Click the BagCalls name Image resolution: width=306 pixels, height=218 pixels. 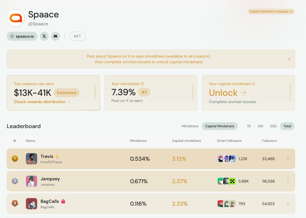50,201
